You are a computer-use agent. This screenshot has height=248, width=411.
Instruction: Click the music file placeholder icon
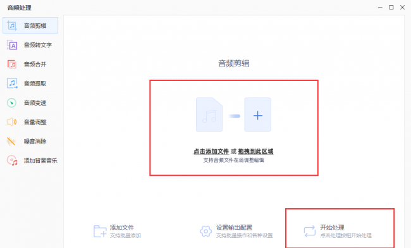[x=209, y=115]
